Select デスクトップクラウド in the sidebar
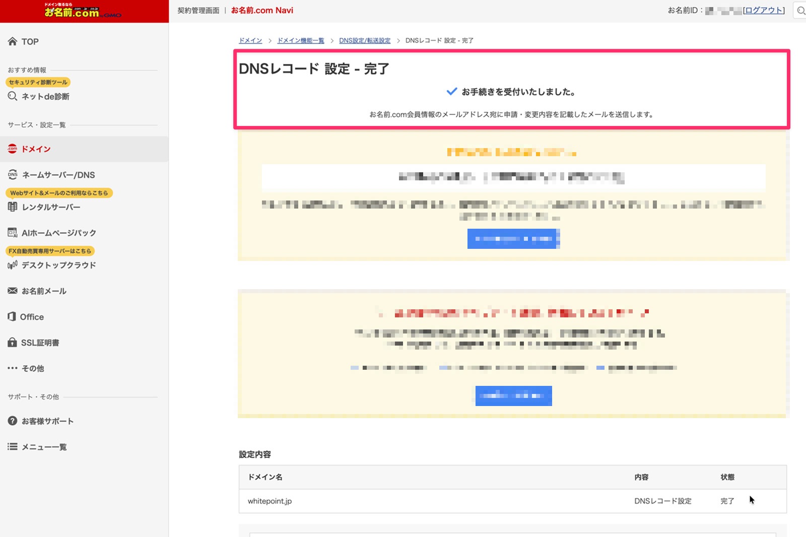 click(58, 265)
